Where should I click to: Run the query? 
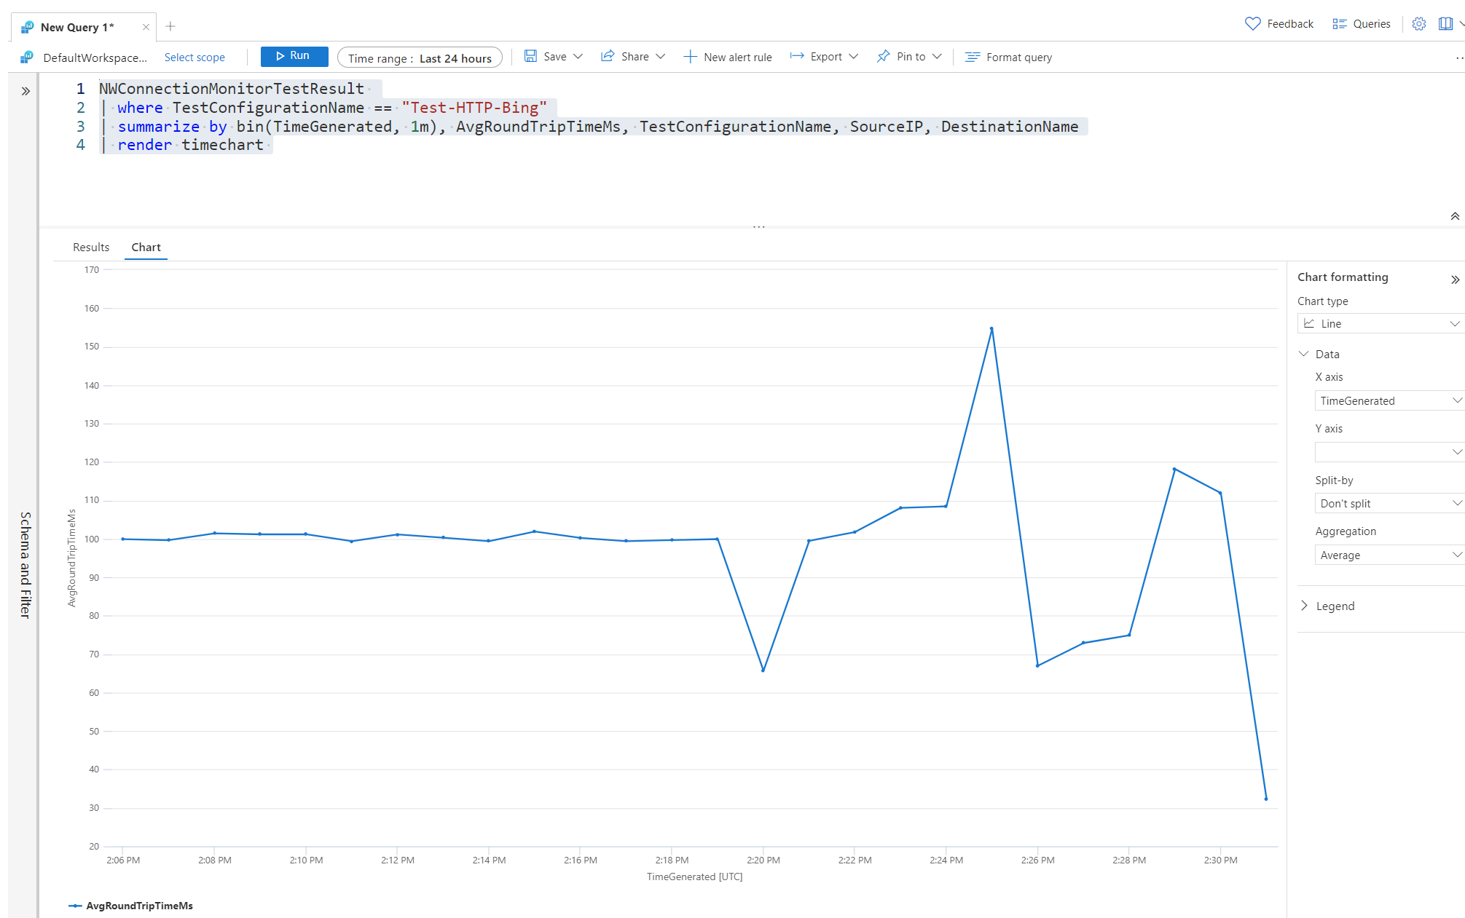click(x=294, y=56)
